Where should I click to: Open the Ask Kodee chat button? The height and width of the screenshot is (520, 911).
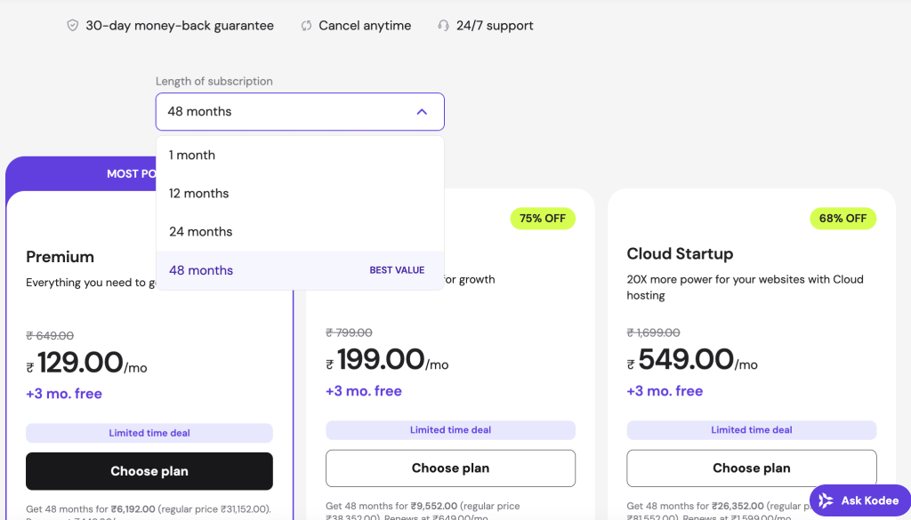tap(859, 500)
